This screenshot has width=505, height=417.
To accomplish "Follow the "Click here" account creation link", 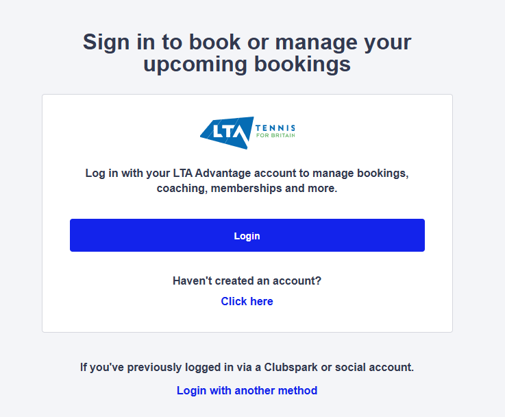I will click(x=247, y=301).
